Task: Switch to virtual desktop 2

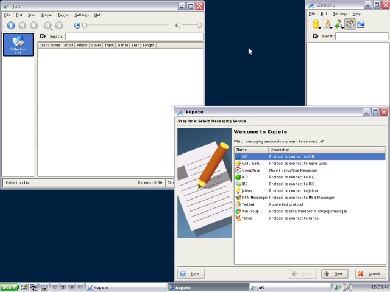Action: point(63,287)
